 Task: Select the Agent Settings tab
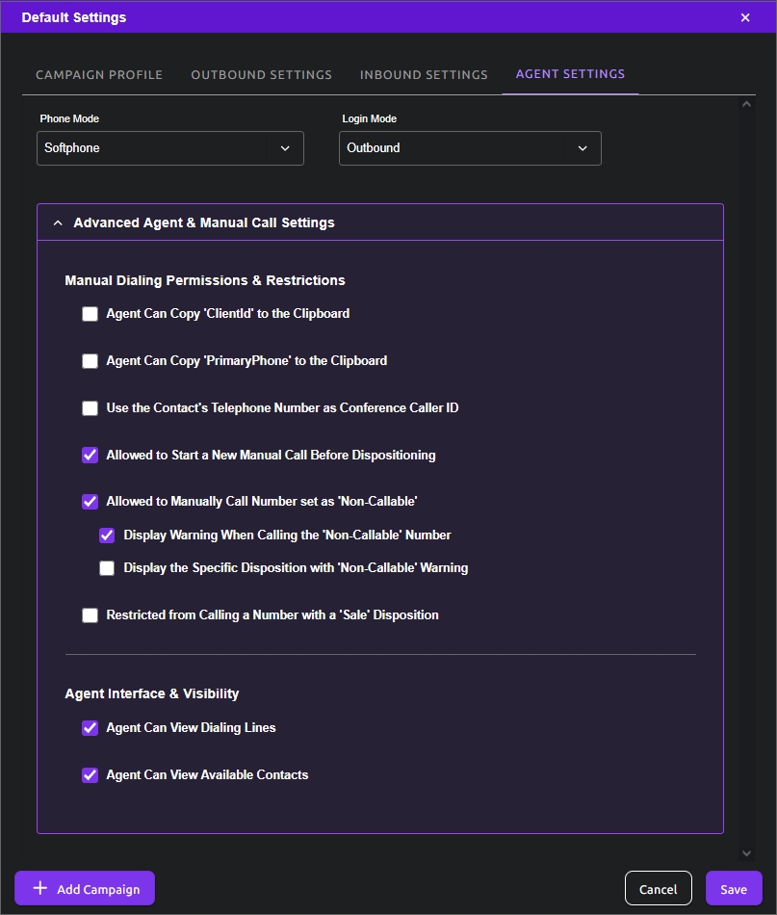coord(570,74)
